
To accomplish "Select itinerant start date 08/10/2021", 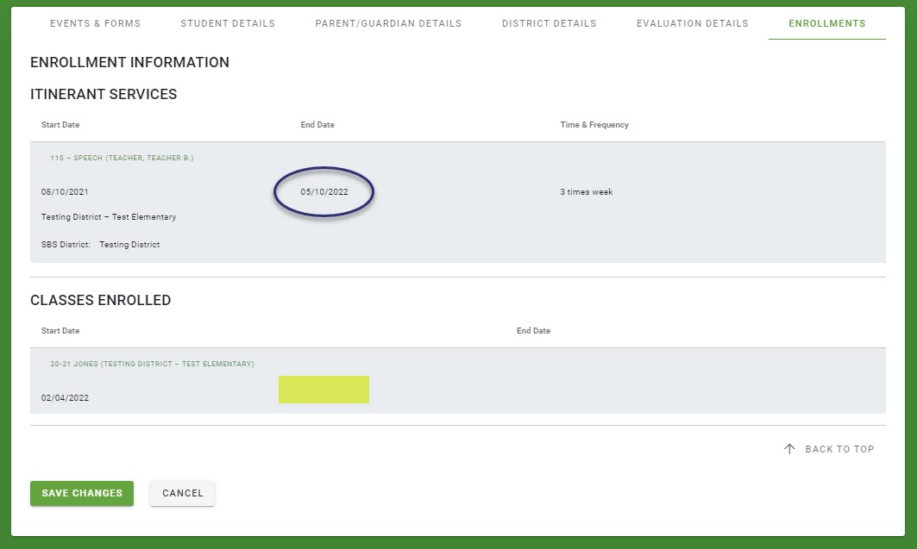I will point(65,191).
